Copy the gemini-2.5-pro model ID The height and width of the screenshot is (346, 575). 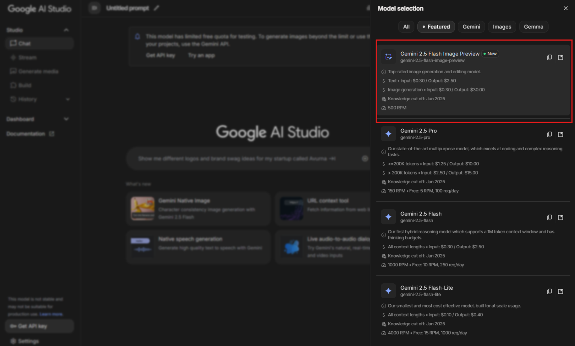[549, 134]
